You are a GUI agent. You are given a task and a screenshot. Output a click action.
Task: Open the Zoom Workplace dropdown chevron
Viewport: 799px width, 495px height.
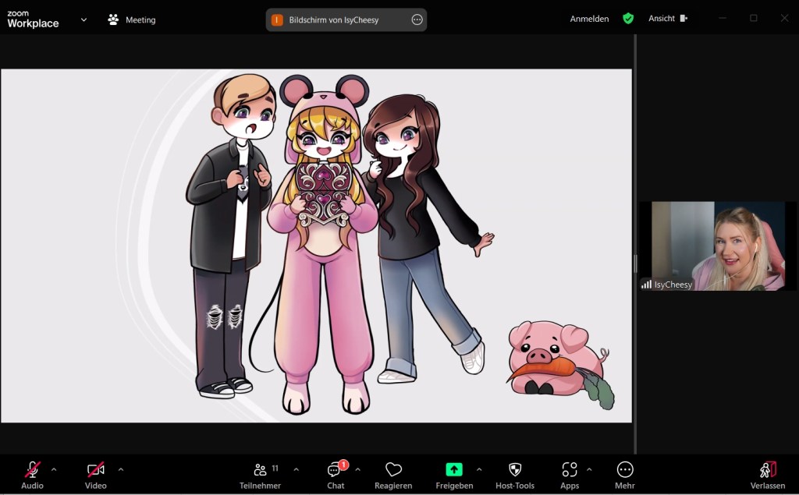click(83, 19)
